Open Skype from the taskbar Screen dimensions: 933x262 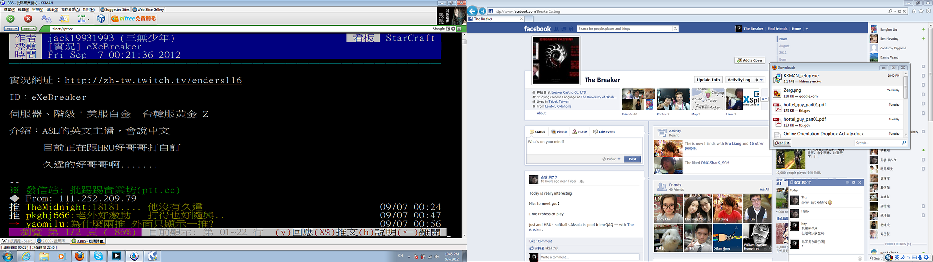click(x=98, y=256)
